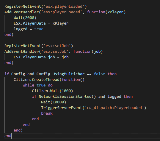160x141 pixels.
Task: Click the false keyword in the condition
Action: (x=99, y=74)
